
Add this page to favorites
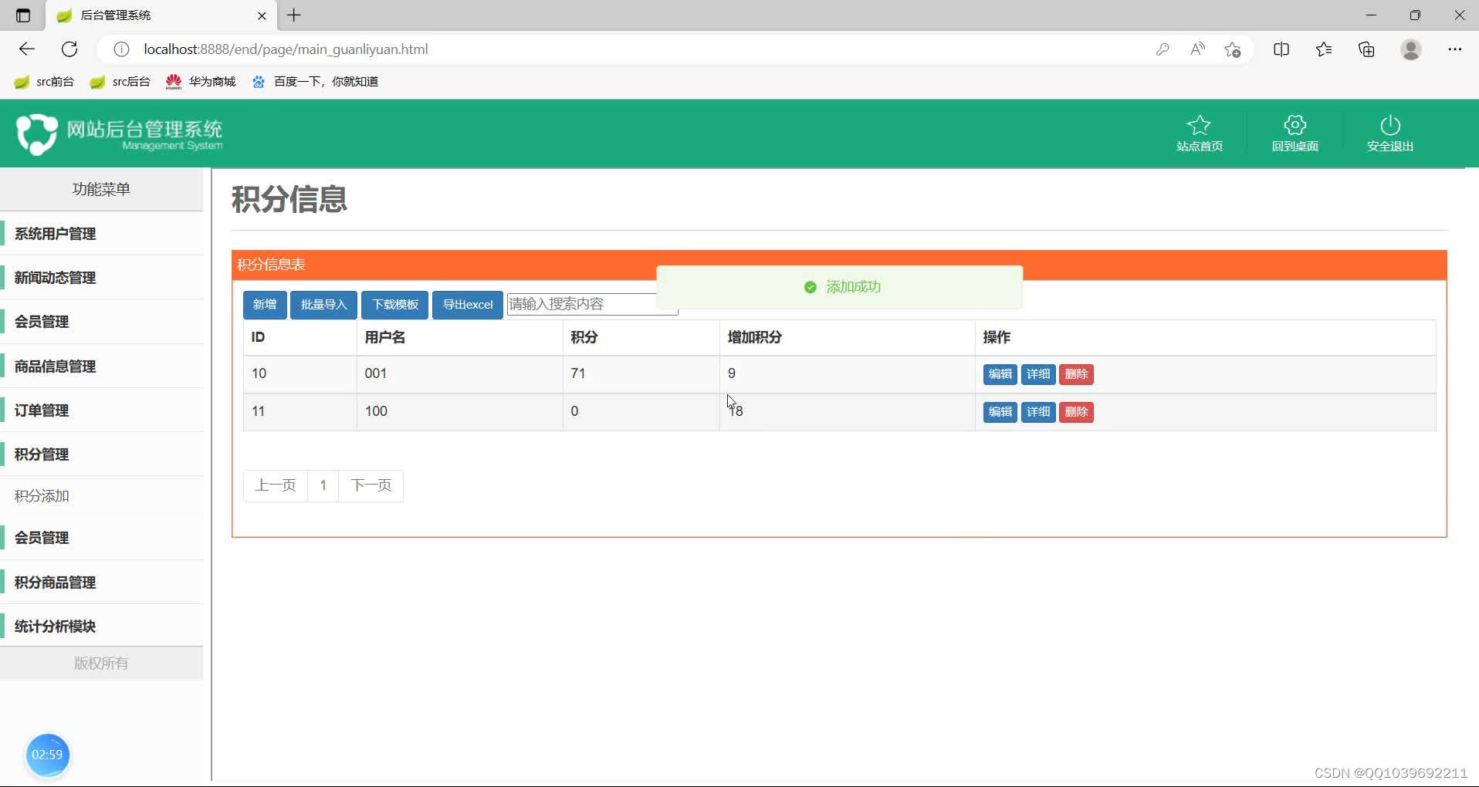pyautogui.click(x=1233, y=49)
